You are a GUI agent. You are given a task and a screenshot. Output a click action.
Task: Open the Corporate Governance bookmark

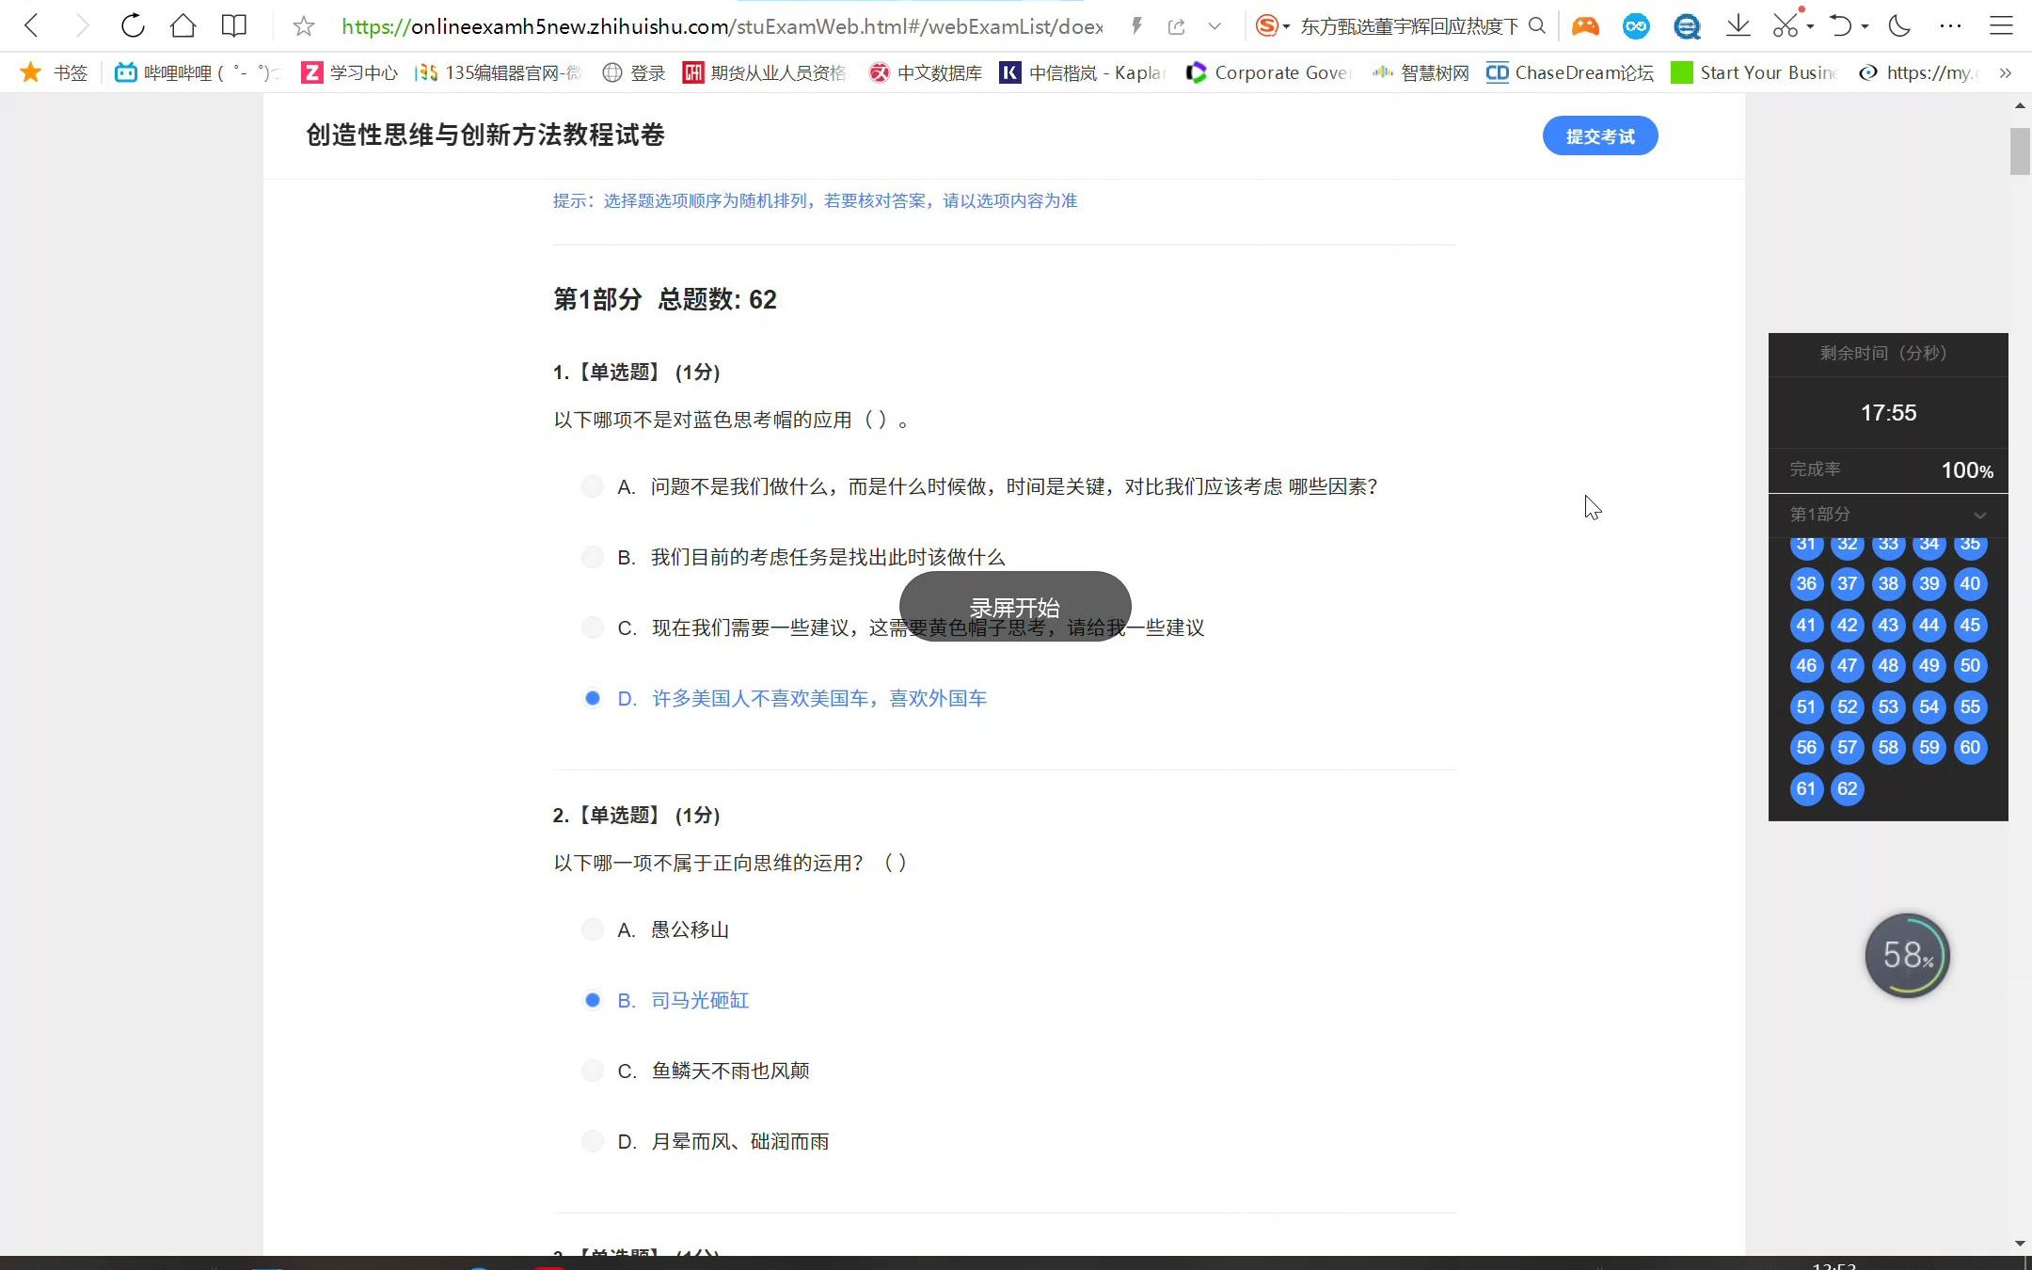pyautogui.click(x=1268, y=72)
